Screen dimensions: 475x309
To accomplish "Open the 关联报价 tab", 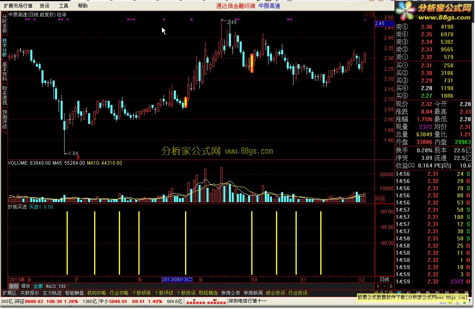I will coord(30,293).
